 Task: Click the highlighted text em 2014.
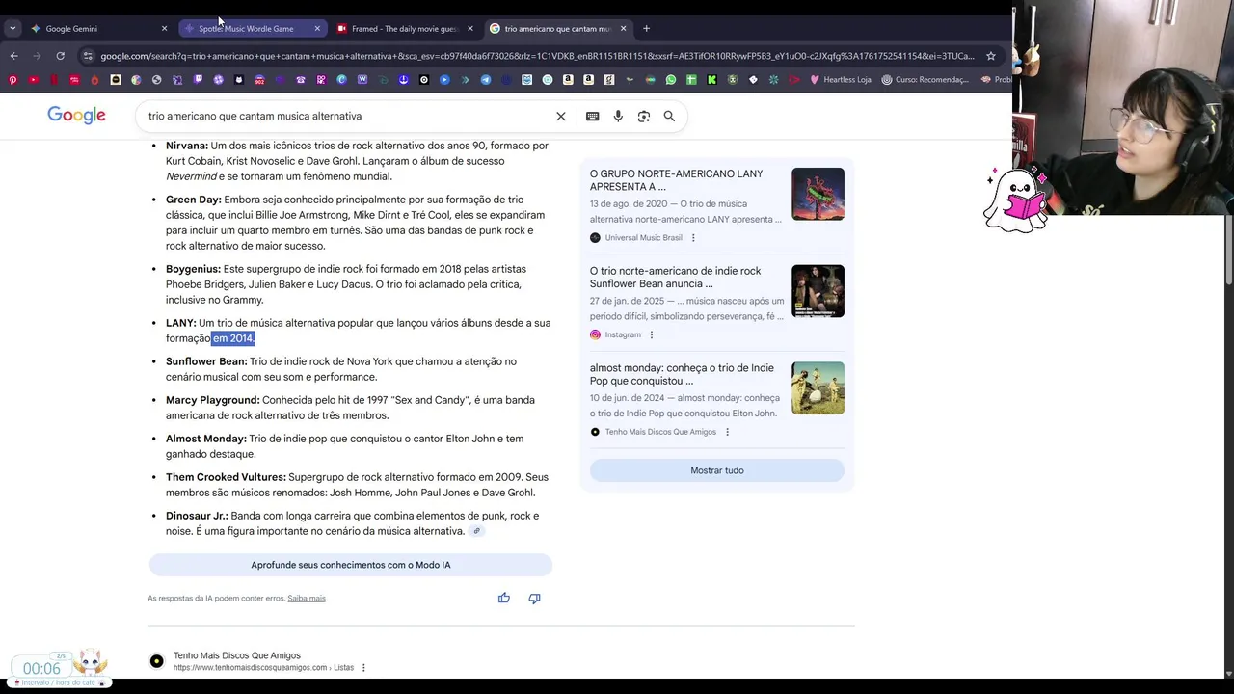pos(233,338)
